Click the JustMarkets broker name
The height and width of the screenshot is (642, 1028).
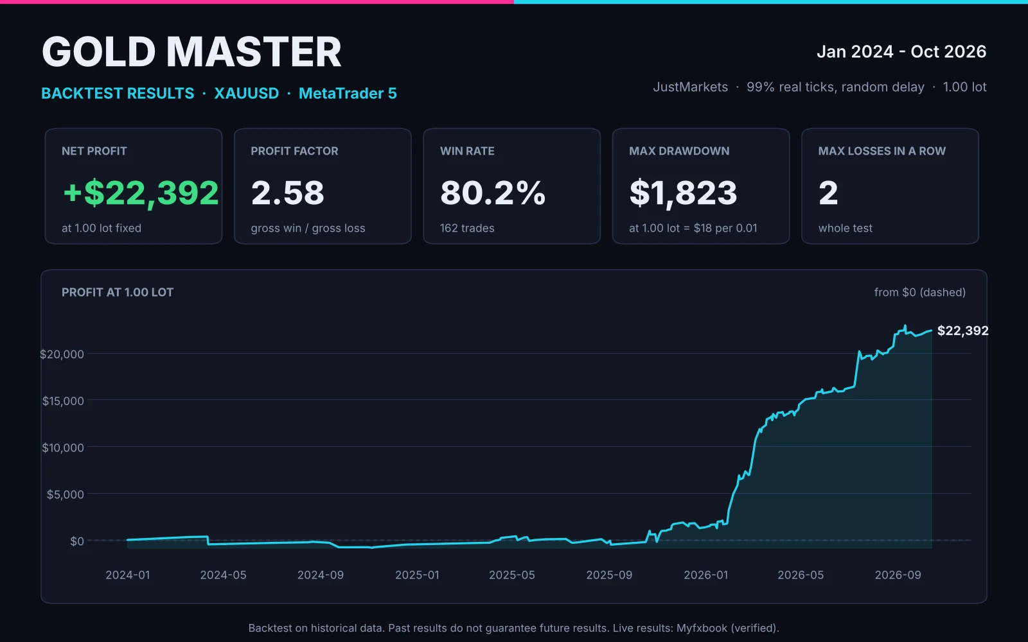click(x=691, y=87)
